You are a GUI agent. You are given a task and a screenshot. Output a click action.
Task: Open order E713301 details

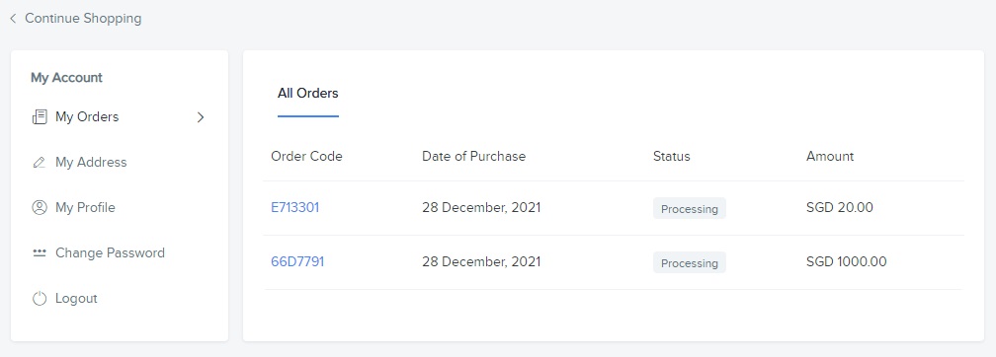pyautogui.click(x=294, y=207)
